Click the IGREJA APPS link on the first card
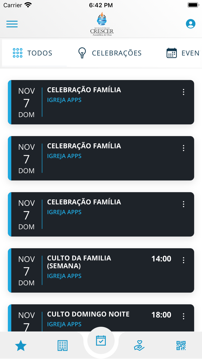This screenshot has height=359, width=202. tap(64, 100)
